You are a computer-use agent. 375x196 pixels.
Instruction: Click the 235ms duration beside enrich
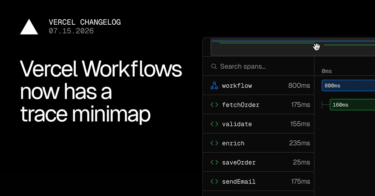tap(300, 143)
